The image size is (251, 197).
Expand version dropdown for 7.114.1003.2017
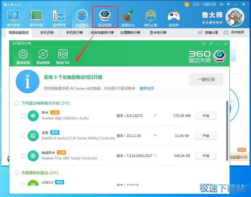click(155, 156)
